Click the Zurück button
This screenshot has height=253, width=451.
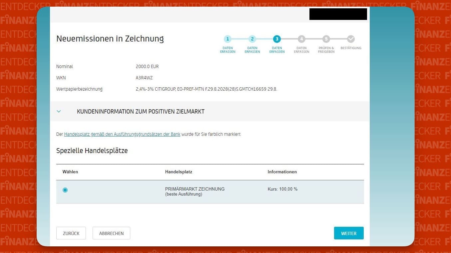point(71,233)
